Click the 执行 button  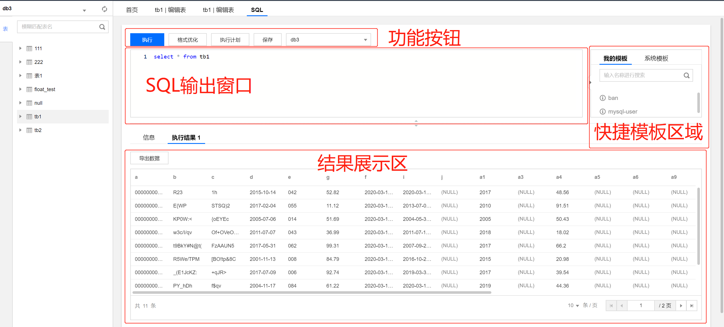[x=147, y=40]
